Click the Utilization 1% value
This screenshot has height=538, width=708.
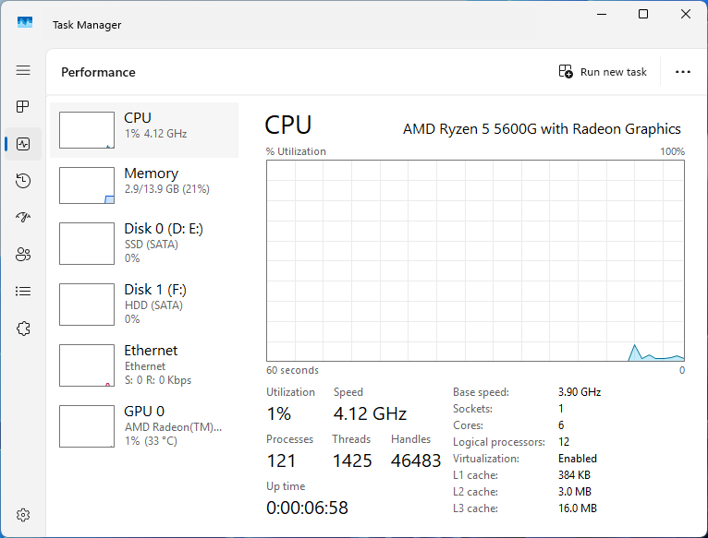pyautogui.click(x=278, y=413)
